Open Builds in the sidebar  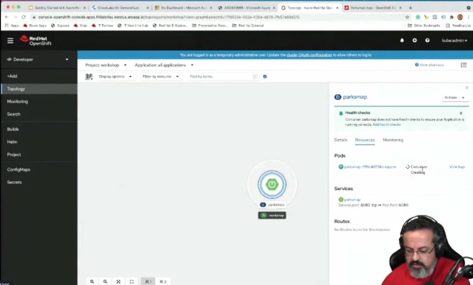point(38,129)
